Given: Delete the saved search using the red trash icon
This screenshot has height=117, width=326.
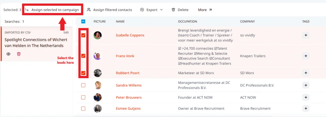Looking at the screenshot, I should 19,54.
